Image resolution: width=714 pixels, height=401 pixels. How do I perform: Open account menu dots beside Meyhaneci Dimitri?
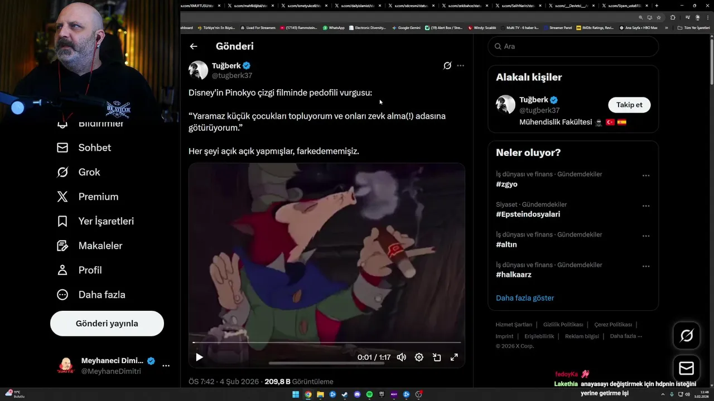point(166,366)
